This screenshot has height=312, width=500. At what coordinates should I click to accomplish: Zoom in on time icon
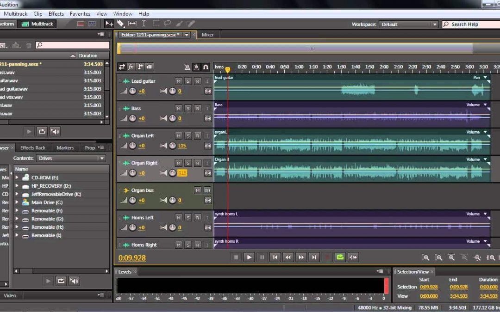451,257
